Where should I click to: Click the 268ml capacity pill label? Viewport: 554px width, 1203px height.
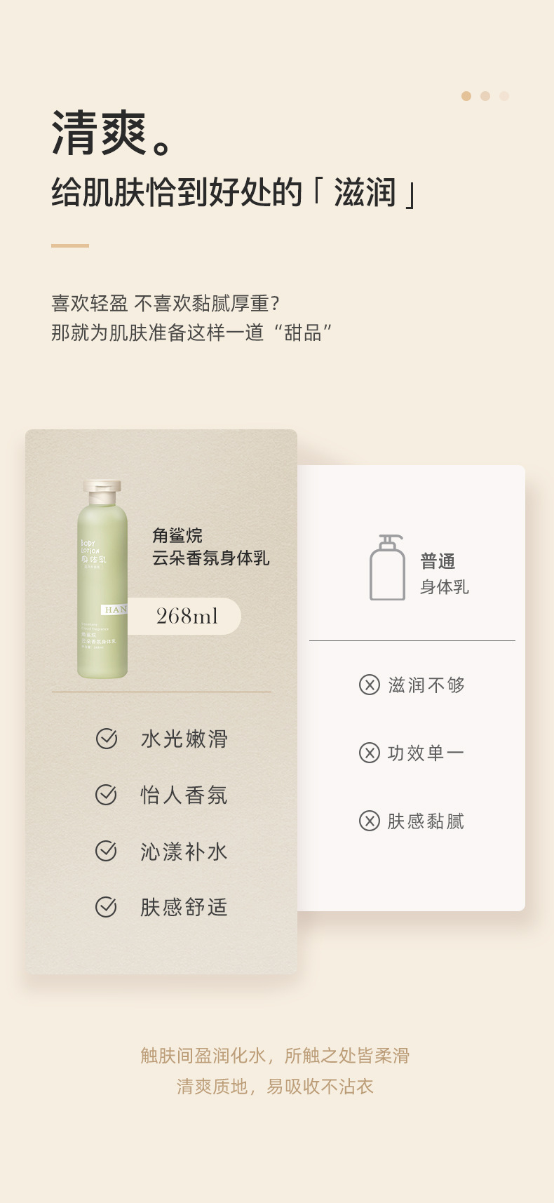[184, 616]
